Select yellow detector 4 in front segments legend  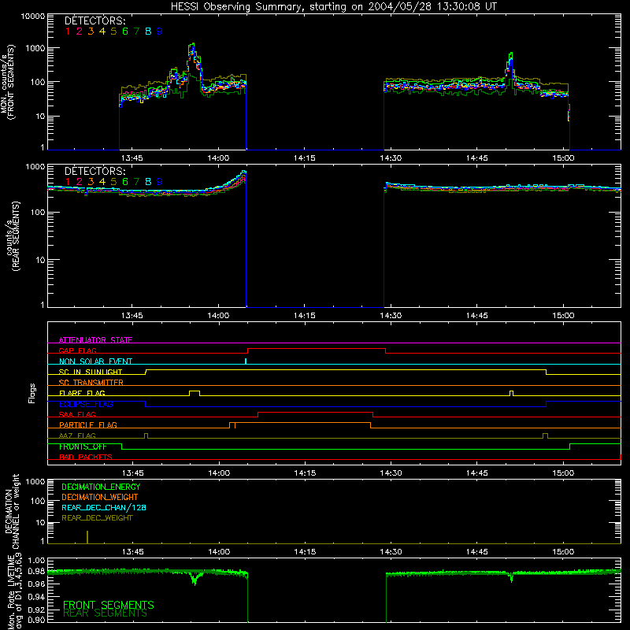coord(102,31)
